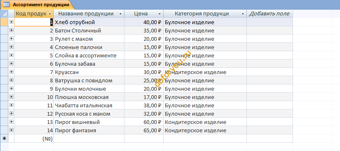Click the Пирог вишневый cell
340x151 pixels.
(x=89, y=122)
